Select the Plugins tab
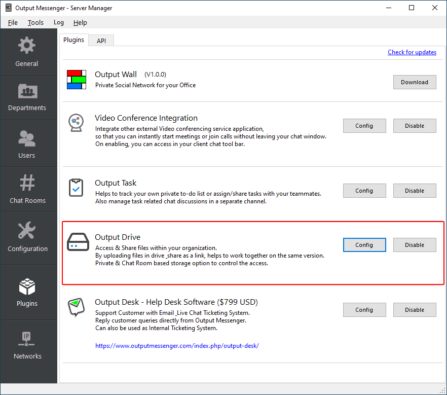This screenshot has width=447, height=395. tap(74, 40)
